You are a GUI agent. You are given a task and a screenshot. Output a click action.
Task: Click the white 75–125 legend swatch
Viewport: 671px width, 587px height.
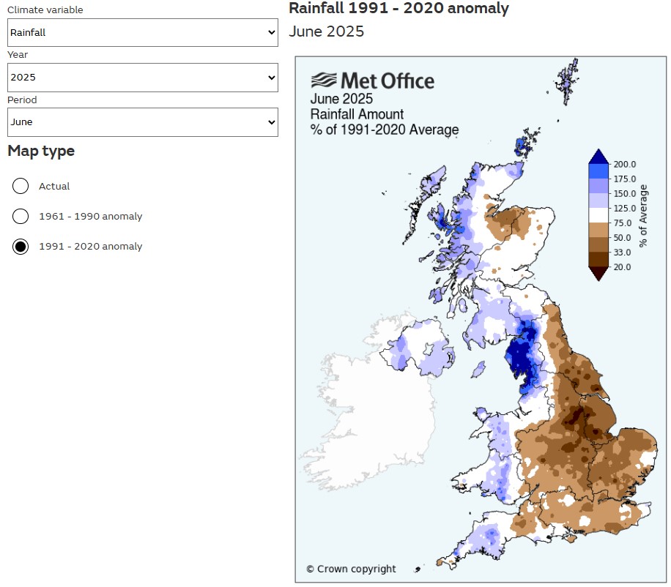[x=598, y=215]
